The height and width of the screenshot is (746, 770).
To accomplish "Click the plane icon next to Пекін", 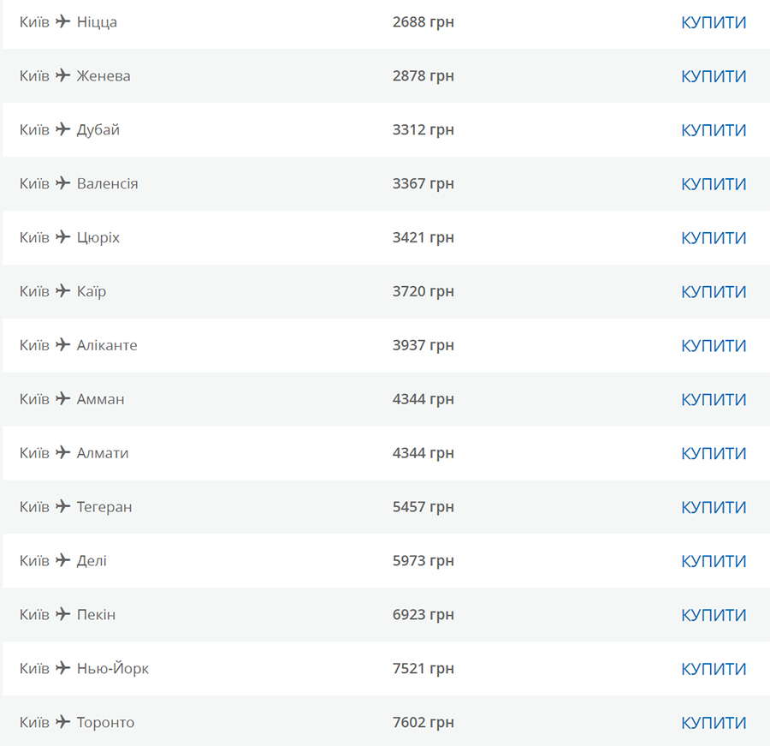I will tap(62, 614).
